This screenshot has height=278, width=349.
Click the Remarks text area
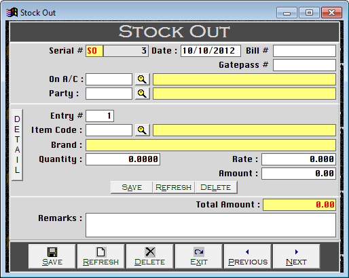point(210,225)
